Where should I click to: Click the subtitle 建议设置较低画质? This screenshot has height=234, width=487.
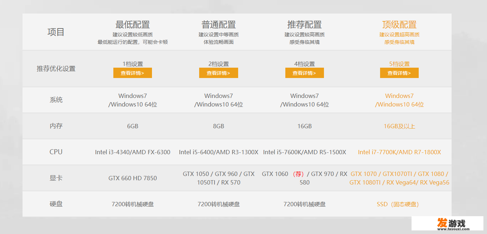133,35
